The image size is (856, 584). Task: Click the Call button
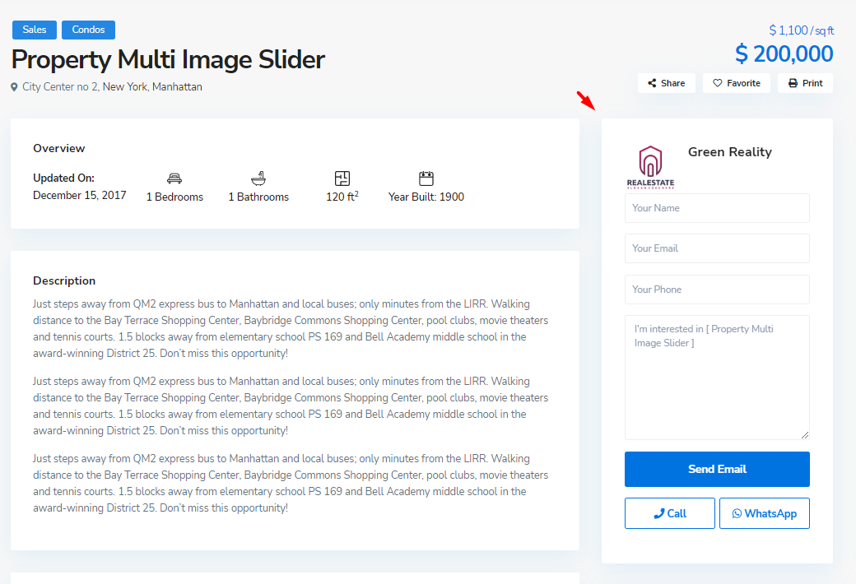(x=670, y=513)
